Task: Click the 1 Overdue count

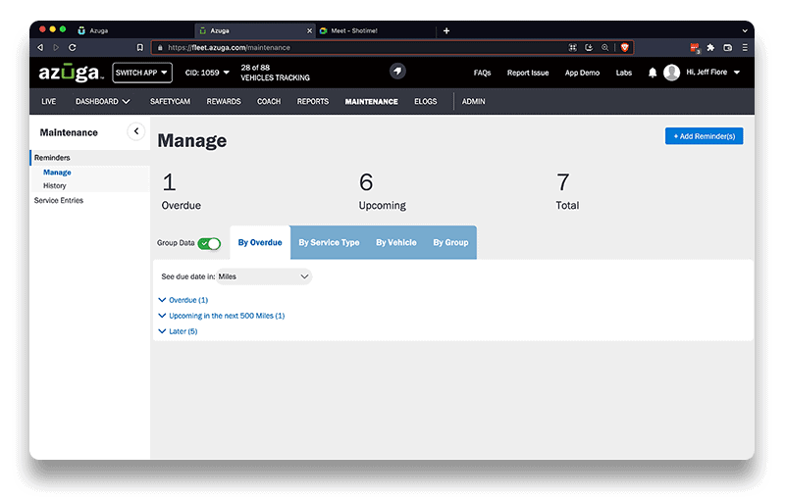Action: click(x=181, y=190)
